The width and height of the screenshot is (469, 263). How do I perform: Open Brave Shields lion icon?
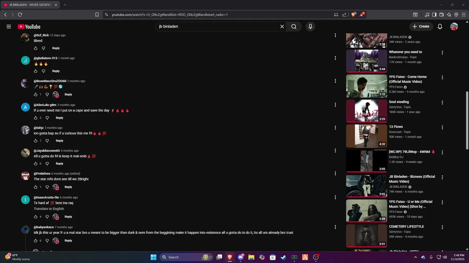click(353, 15)
